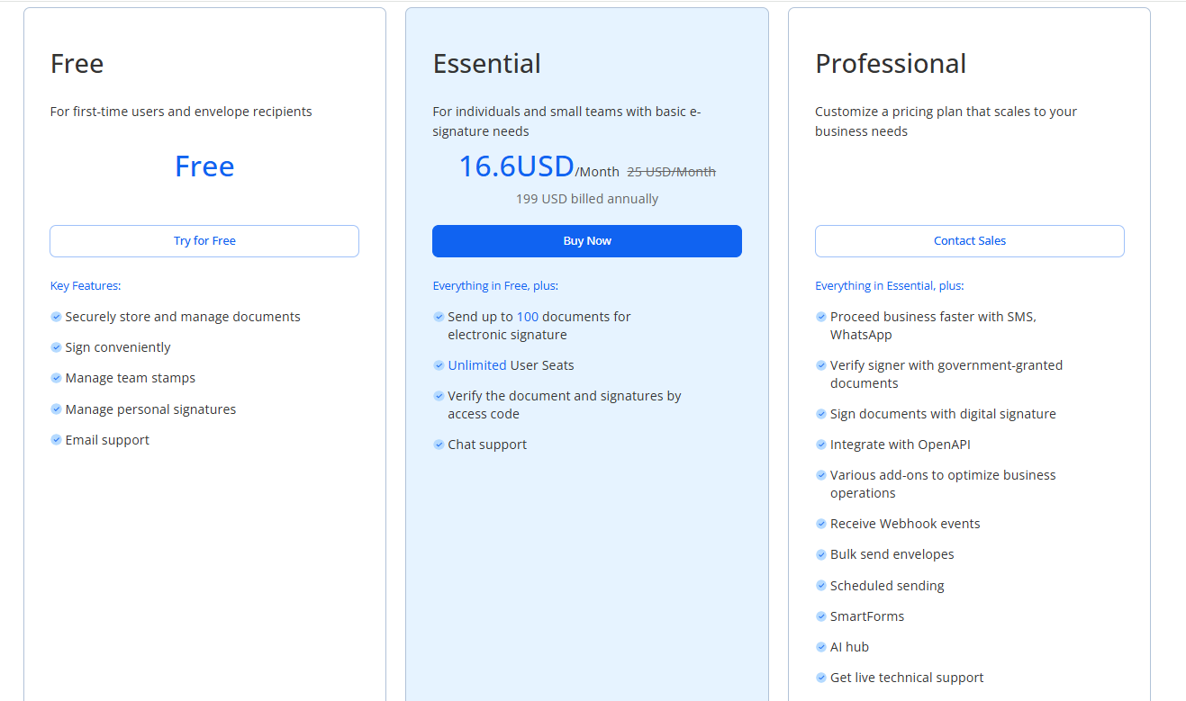Image resolution: width=1186 pixels, height=701 pixels.
Task: Click the struck-through 25 USD/Month price
Action: click(671, 172)
